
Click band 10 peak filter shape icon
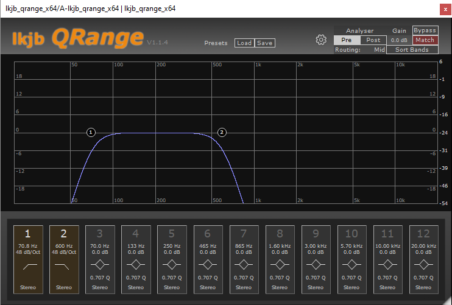click(351, 264)
